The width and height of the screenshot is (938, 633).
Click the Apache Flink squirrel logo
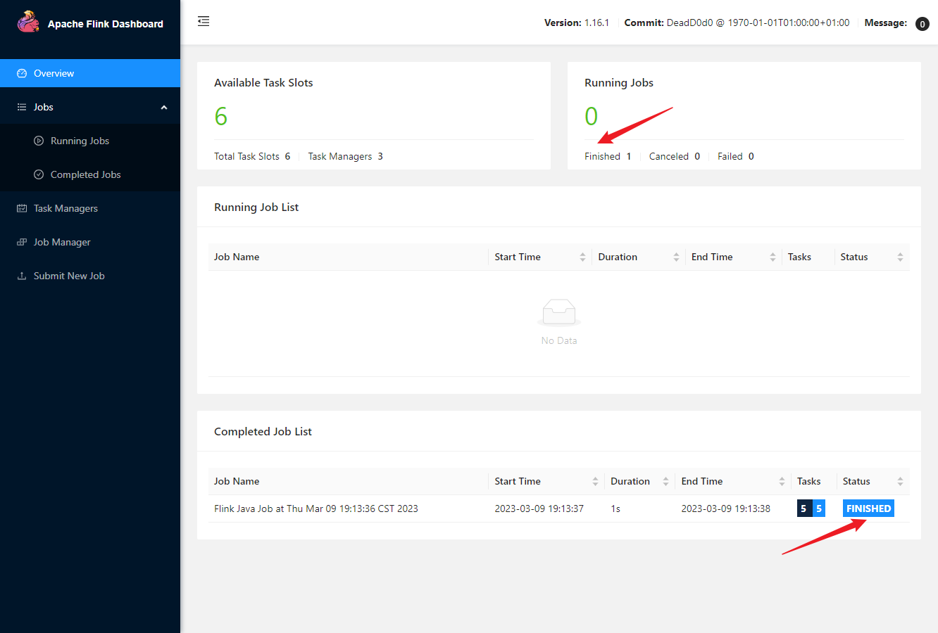(x=28, y=22)
